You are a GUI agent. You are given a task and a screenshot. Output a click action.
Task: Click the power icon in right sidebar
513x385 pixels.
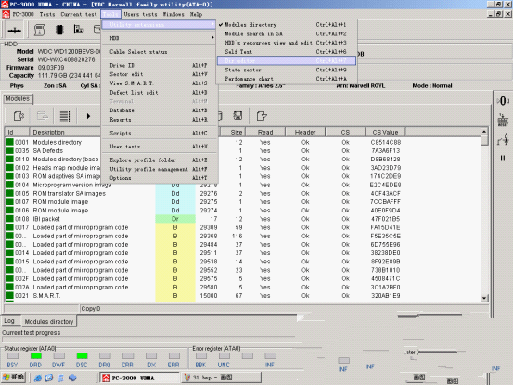tap(503, 101)
